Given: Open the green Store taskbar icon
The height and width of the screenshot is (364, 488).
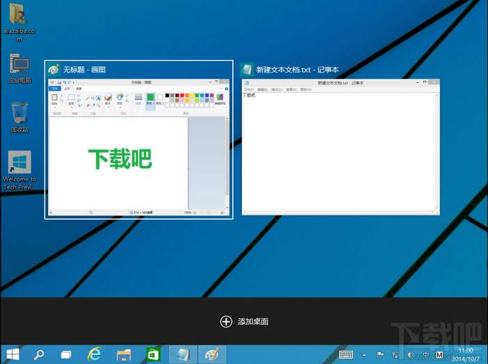Looking at the screenshot, I should point(153,354).
